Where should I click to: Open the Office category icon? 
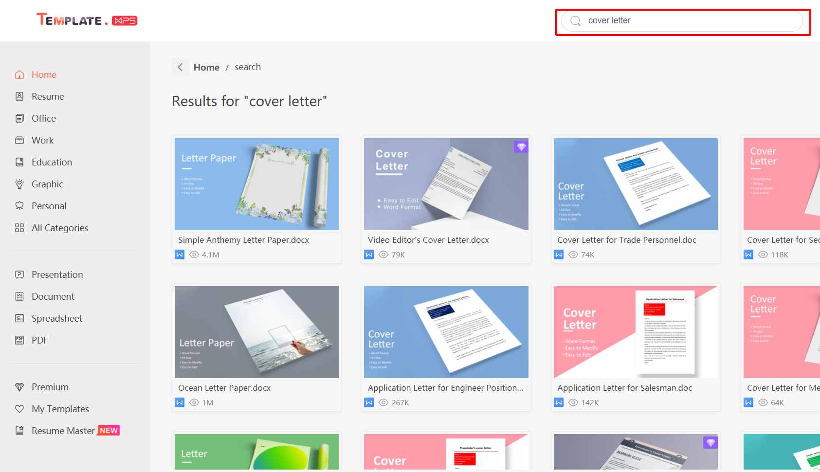pyautogui.click(x=19, y=118)
